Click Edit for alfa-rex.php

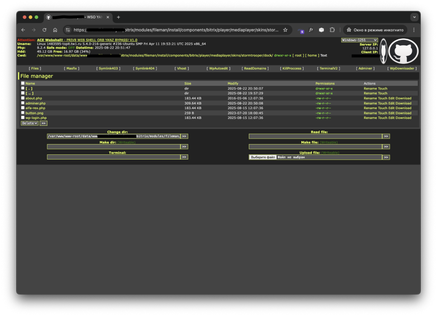point(391,108)
